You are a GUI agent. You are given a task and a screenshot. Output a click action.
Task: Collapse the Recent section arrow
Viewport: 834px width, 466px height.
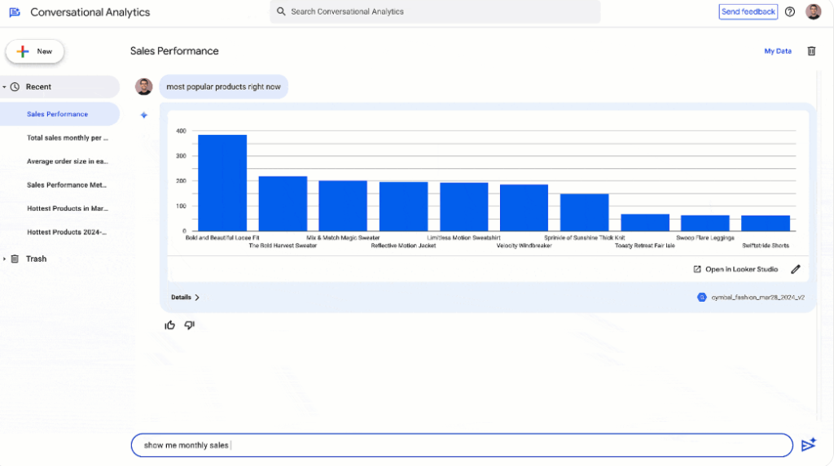4,86
